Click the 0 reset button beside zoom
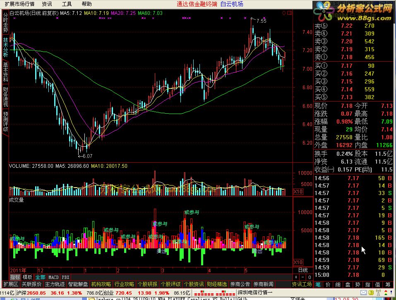396x300 pixels. tap(310, 277)
